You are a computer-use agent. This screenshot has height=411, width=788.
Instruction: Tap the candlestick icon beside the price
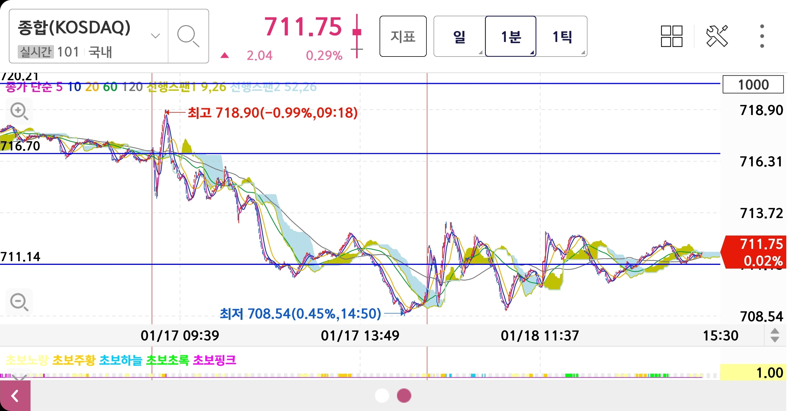pyautogui.click(x=357, y=36)
